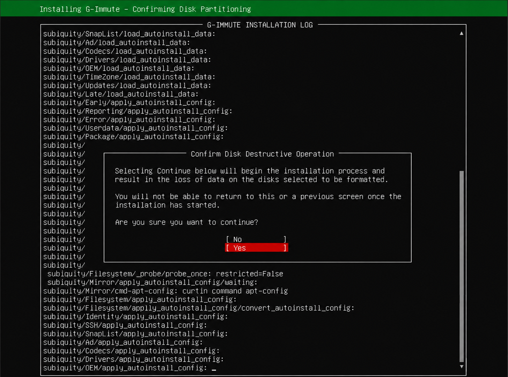The height and width of the screenshot is (377, 508).
Task: Choose No in the confirmation dialog
Action: [x=256, y=239]
